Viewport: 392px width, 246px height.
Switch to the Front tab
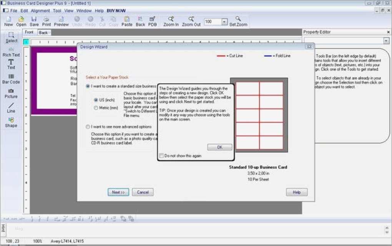tap(29, 32)
